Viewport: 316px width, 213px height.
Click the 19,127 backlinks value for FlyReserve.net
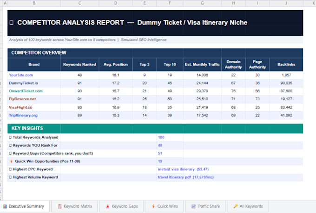286,99
